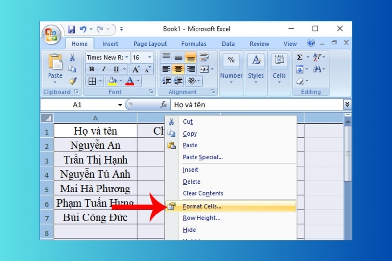Click Merge & Center button
Image resolution: width=392 pixels, height=261 pixels.
pos(204,69)
